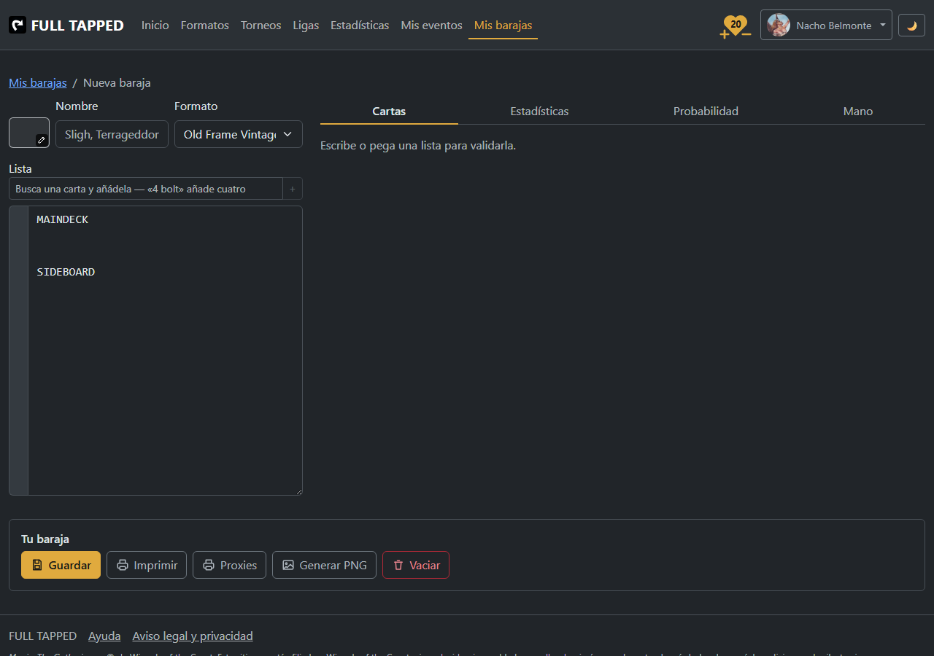Open Formatos in the top navigation
The width and height of the screenshot is (934, 656).
coord(205,26)
